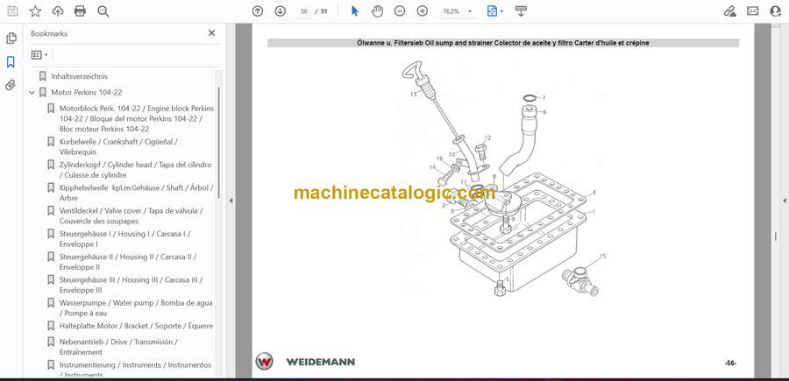Click the Save file icon

click(12, 11)
